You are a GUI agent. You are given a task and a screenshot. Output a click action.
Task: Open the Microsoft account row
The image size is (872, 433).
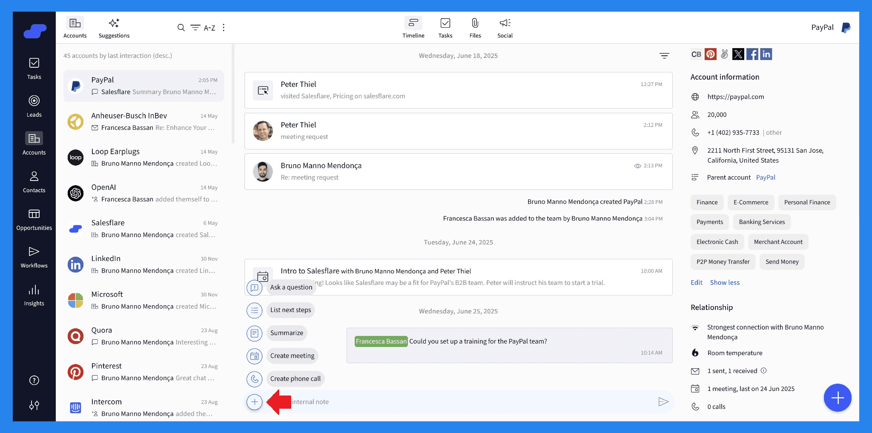143,301
